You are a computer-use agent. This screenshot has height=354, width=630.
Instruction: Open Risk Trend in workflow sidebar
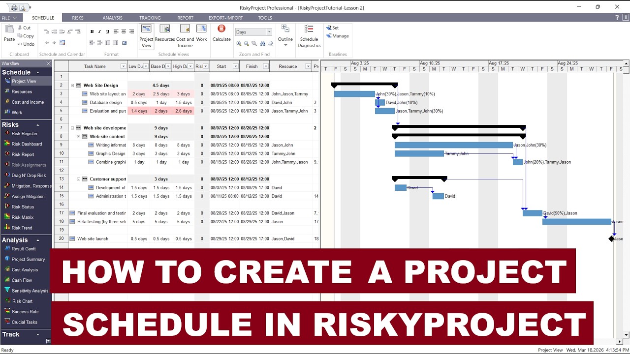point(22,228)
